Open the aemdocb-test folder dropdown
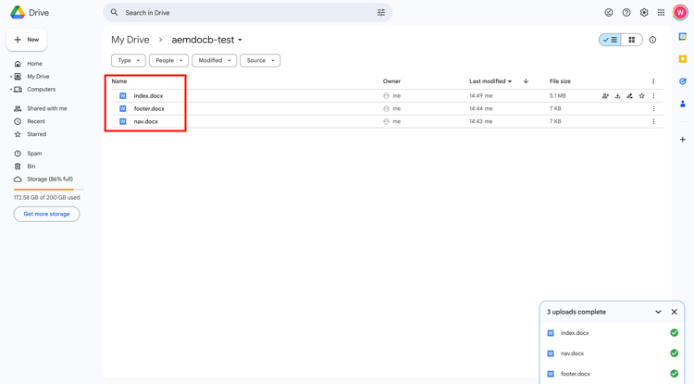Viewport: 694px width, 384px height. [x=206, y=40]
